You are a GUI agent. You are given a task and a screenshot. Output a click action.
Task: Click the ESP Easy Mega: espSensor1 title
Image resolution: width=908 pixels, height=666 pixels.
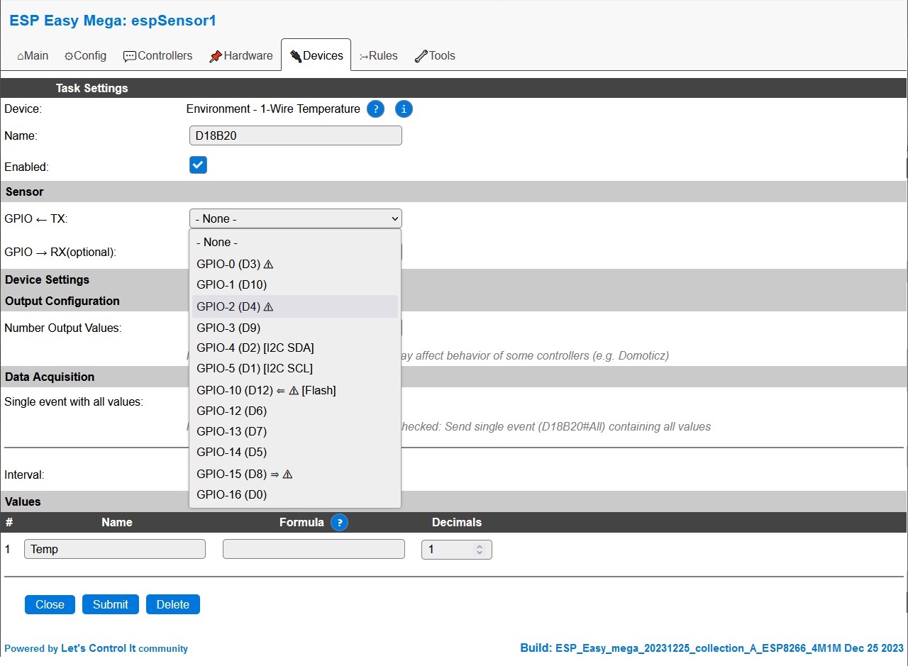113,21
